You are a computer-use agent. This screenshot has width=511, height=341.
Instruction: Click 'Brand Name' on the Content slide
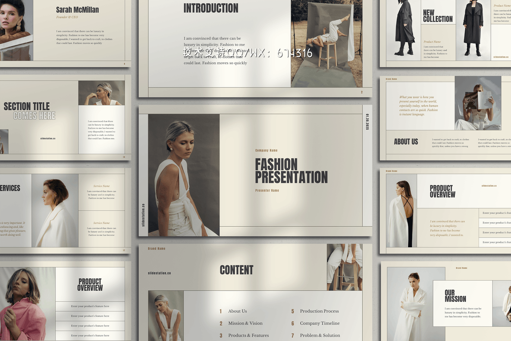pos(157,249)
